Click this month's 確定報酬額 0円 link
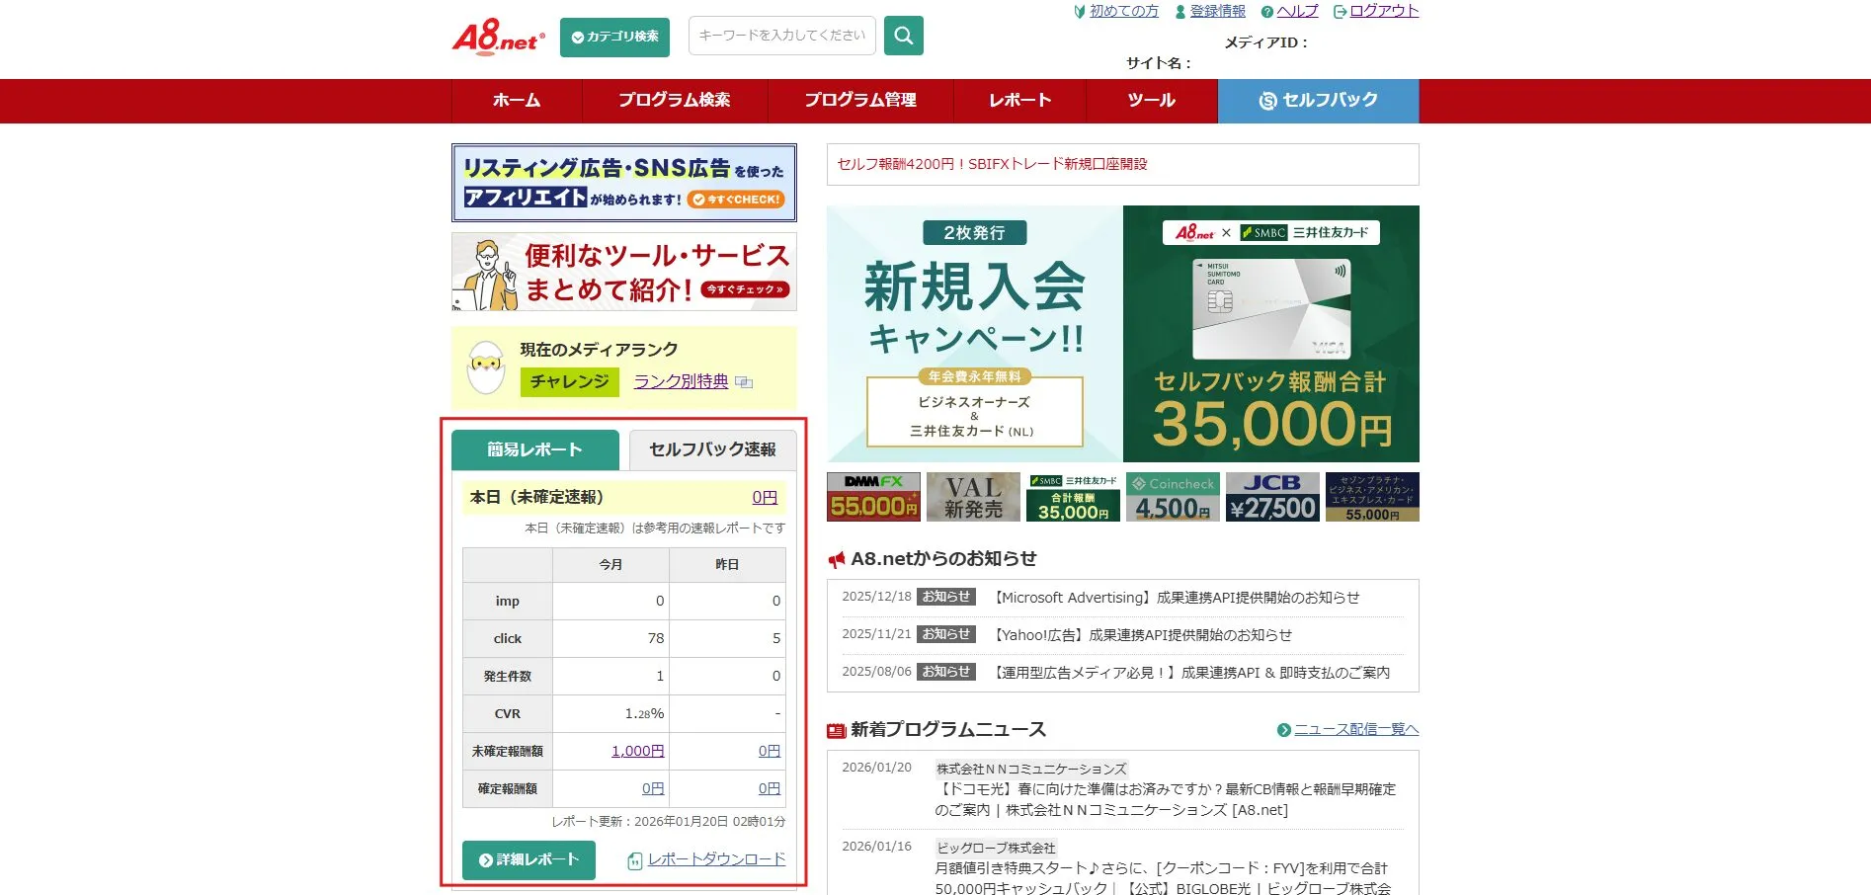 click(x=653, y=788)
